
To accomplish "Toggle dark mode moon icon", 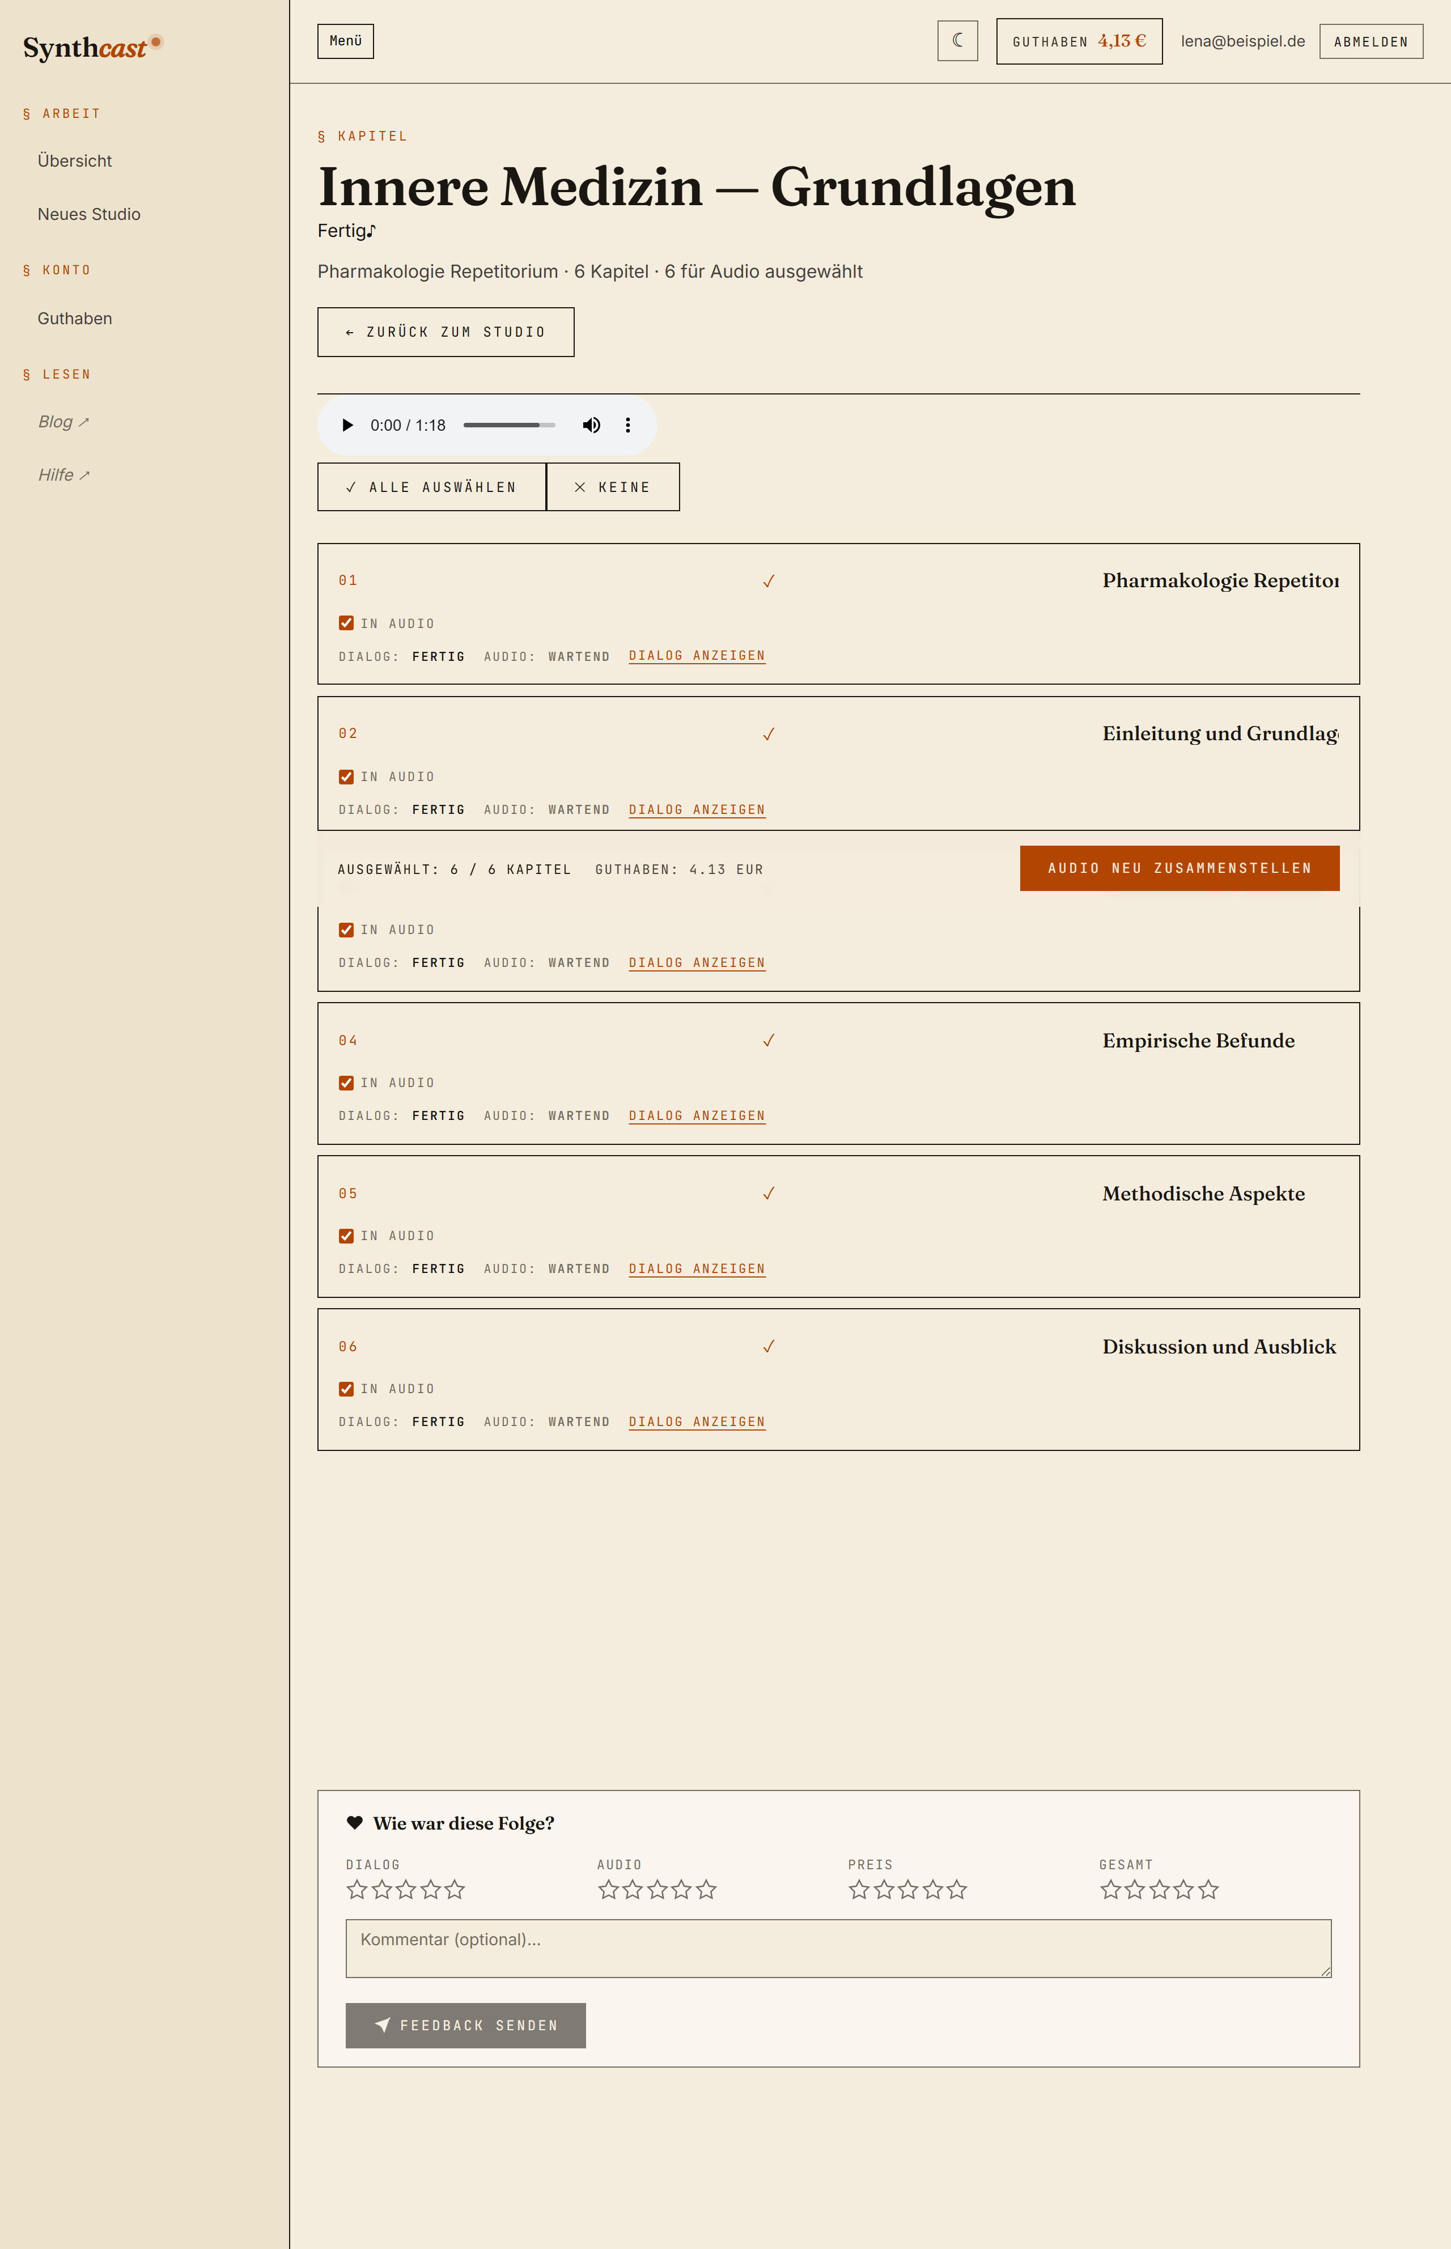I will click(957, 40).
